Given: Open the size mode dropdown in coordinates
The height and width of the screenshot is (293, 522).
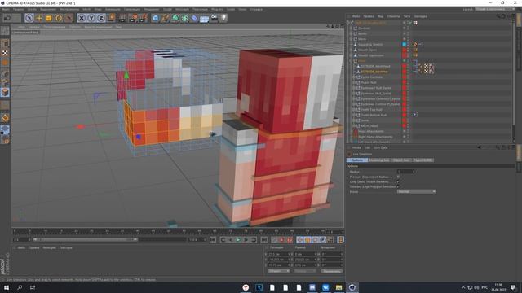Looking at the screenshot, I should (305, 271).
